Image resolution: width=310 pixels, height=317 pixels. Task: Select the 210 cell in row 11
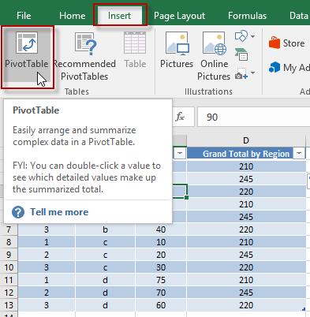[246, 280]
